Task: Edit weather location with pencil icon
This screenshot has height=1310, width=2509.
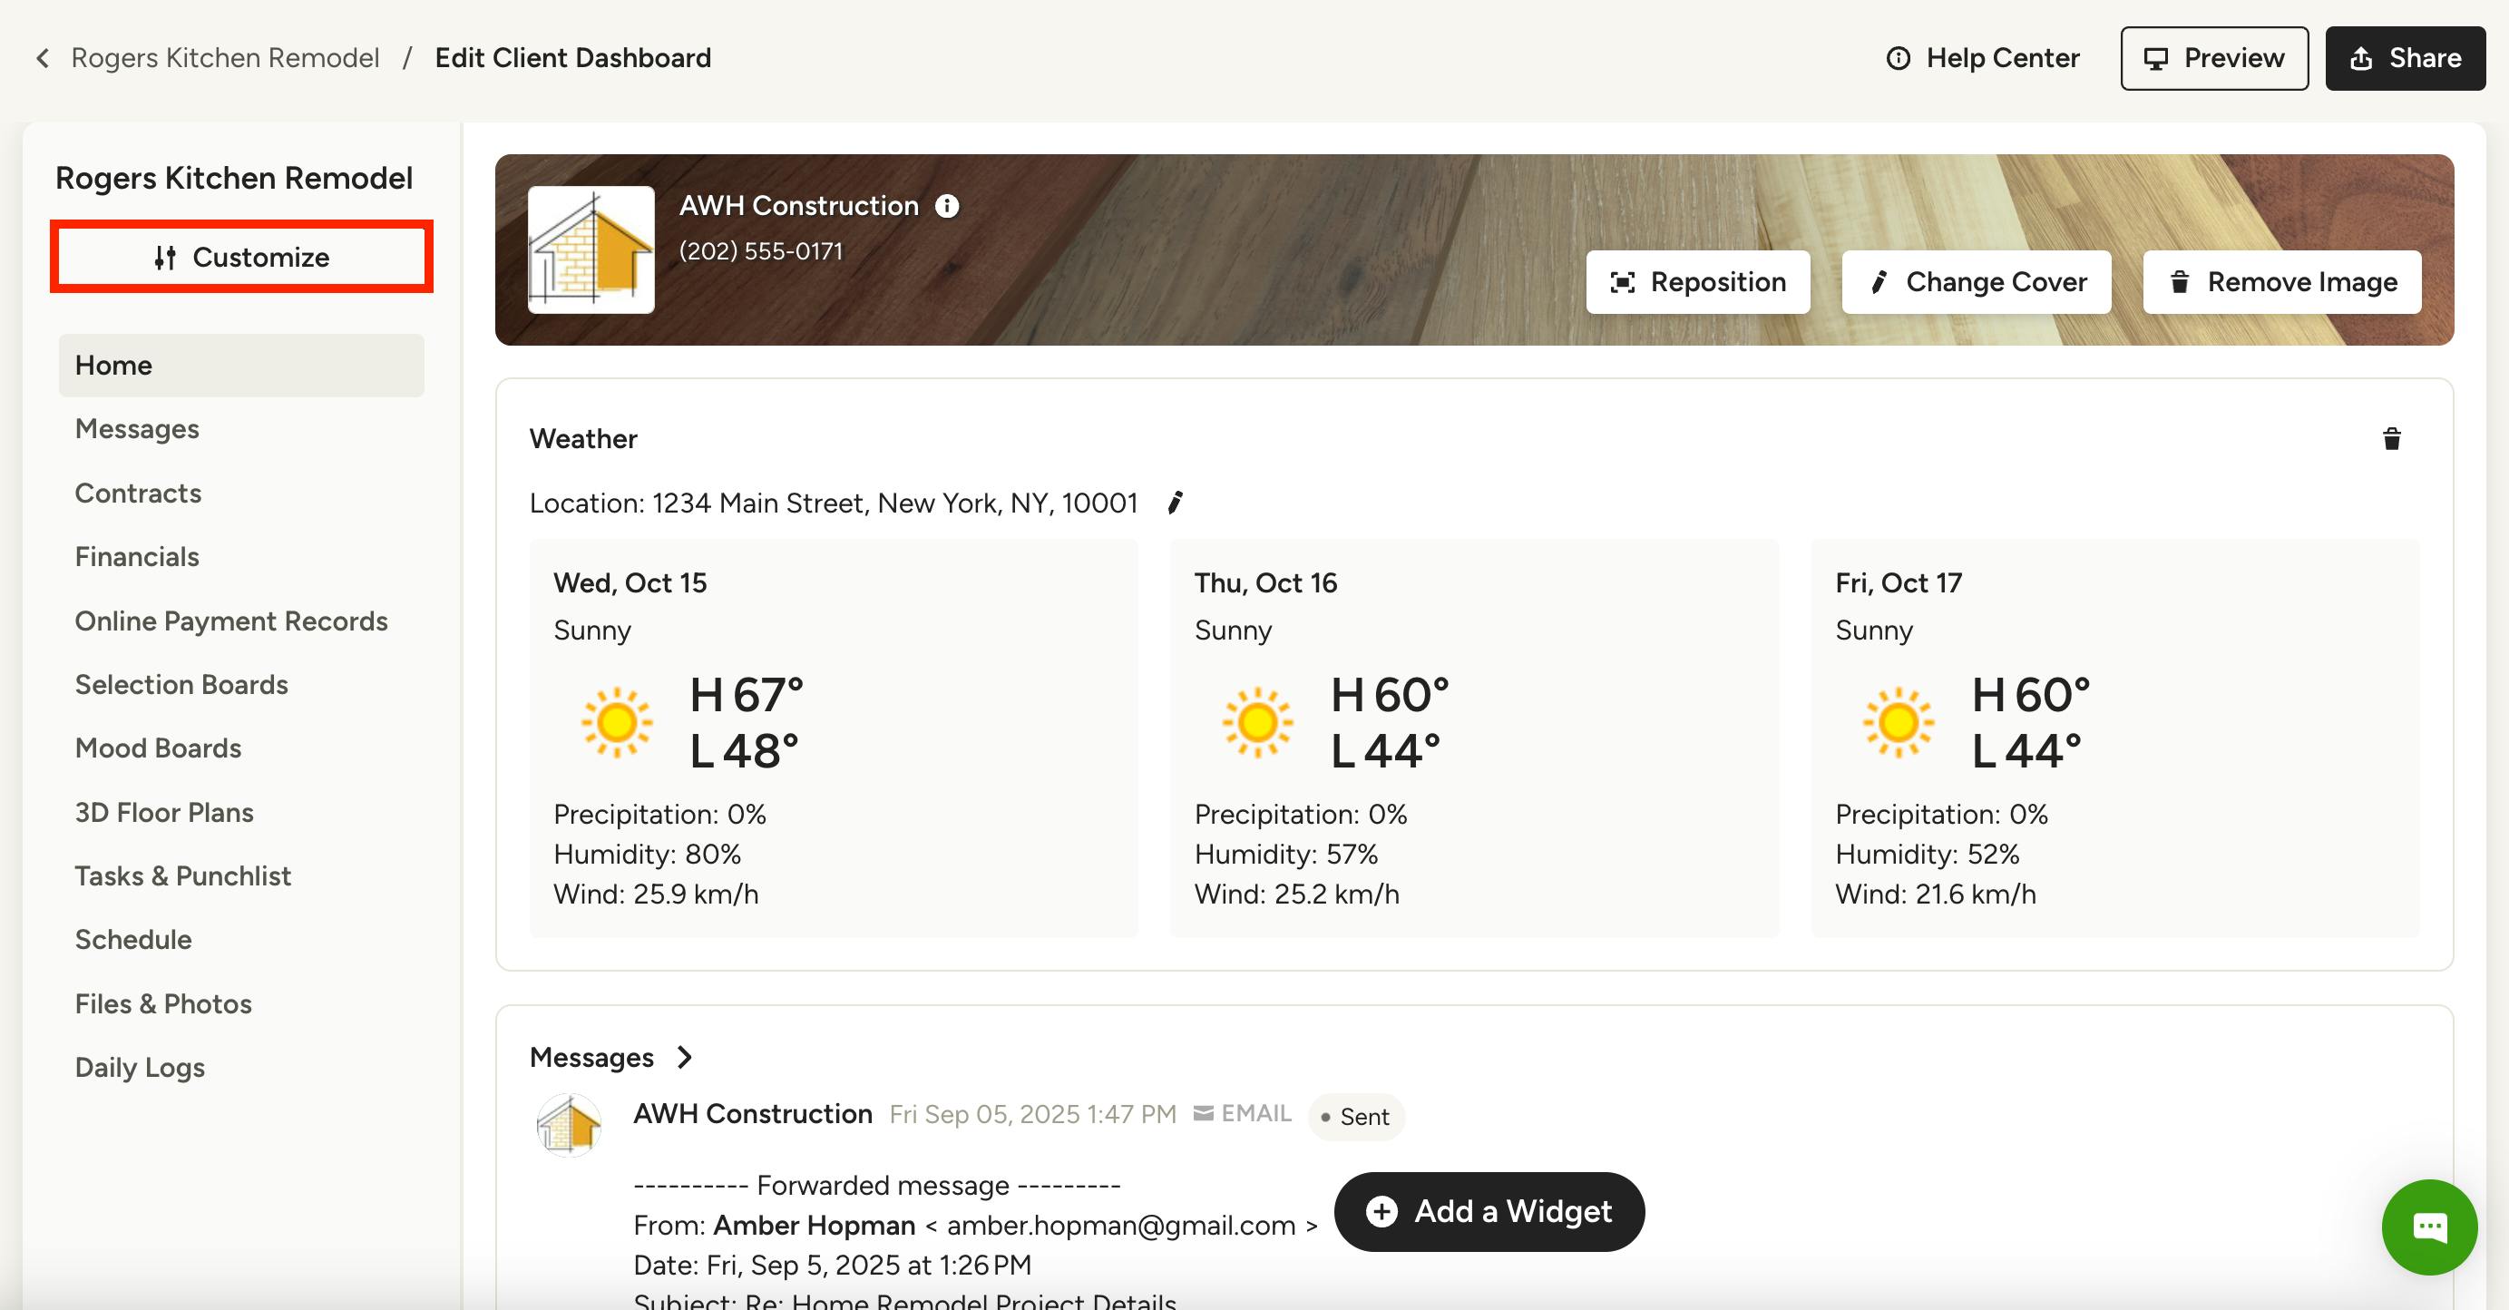Action: pyautogui.click(x=1176, y=503)
